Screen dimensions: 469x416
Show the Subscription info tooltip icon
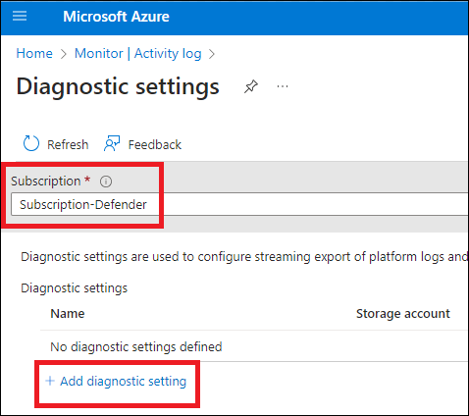click(x=106, y=182)
